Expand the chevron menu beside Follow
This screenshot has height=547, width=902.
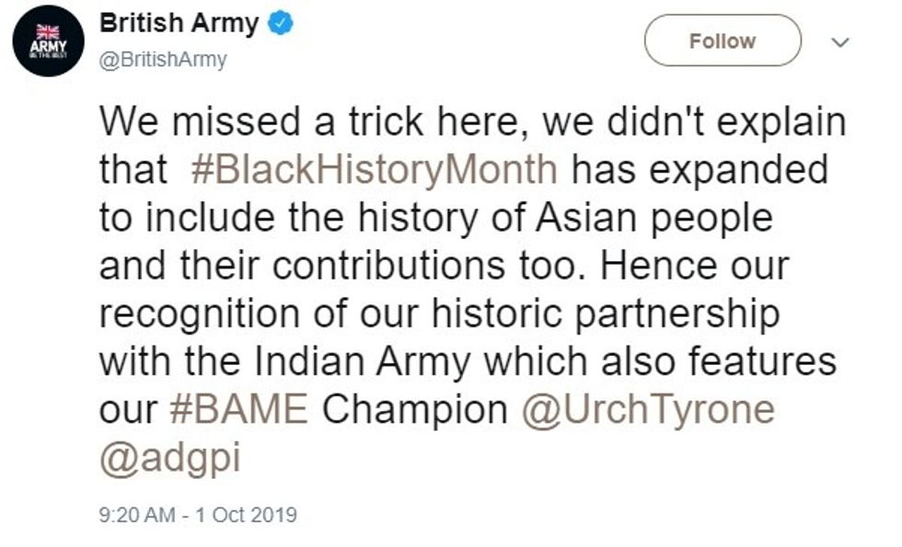(x=838, y=41)
